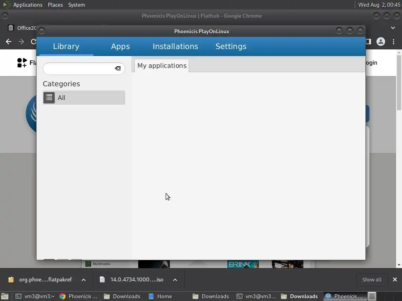
Task: Click the workspace switcher square
Action: coord(372,296)
